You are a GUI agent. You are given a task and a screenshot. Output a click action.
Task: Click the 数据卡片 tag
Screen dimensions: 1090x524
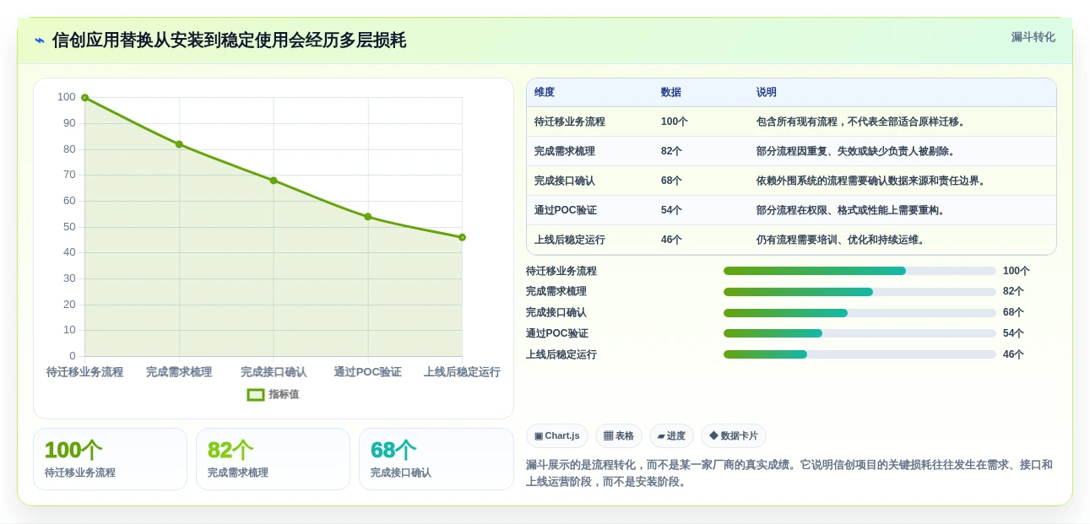pyautogui.click(x=734, y=436)
